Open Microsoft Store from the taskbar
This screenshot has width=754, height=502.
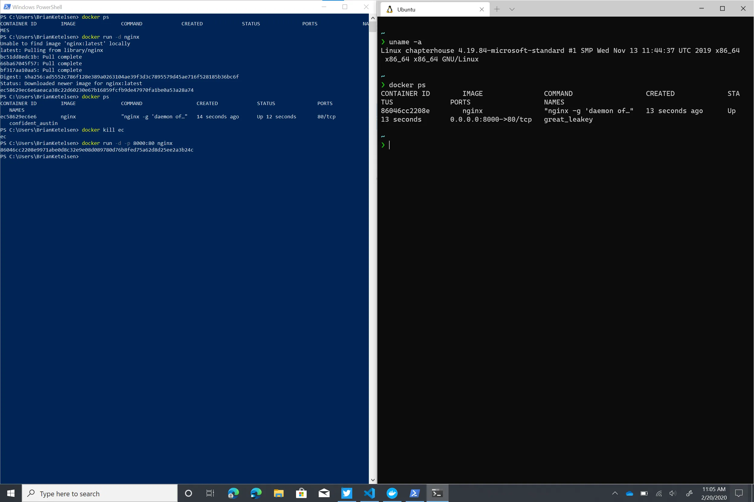(x=301, y=493)
